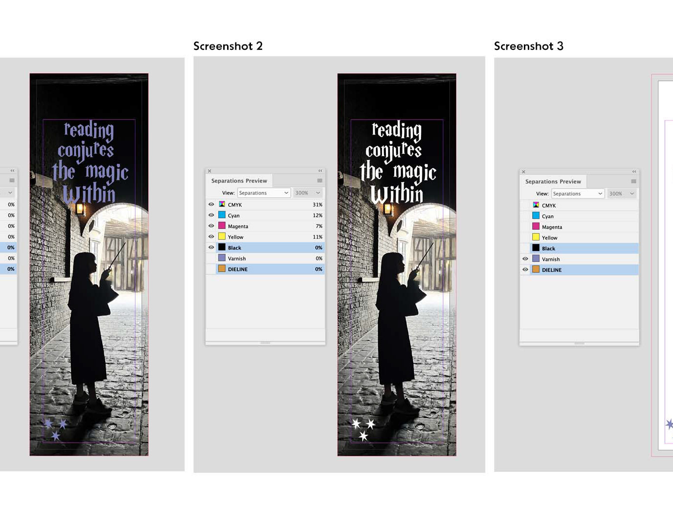Hide the DIELINE plate in Screenshot 3
This screenshot has width=673, height=527.
click(x=525, y=270)
